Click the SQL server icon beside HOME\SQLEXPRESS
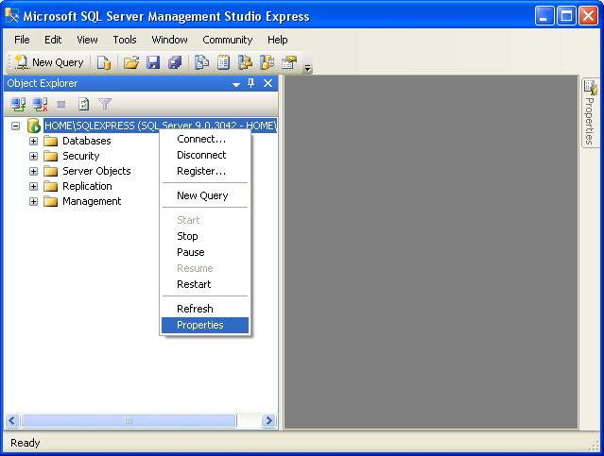 [34, 126]
